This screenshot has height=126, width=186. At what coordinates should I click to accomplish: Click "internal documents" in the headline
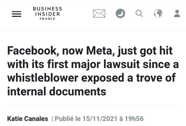[57, 92]
